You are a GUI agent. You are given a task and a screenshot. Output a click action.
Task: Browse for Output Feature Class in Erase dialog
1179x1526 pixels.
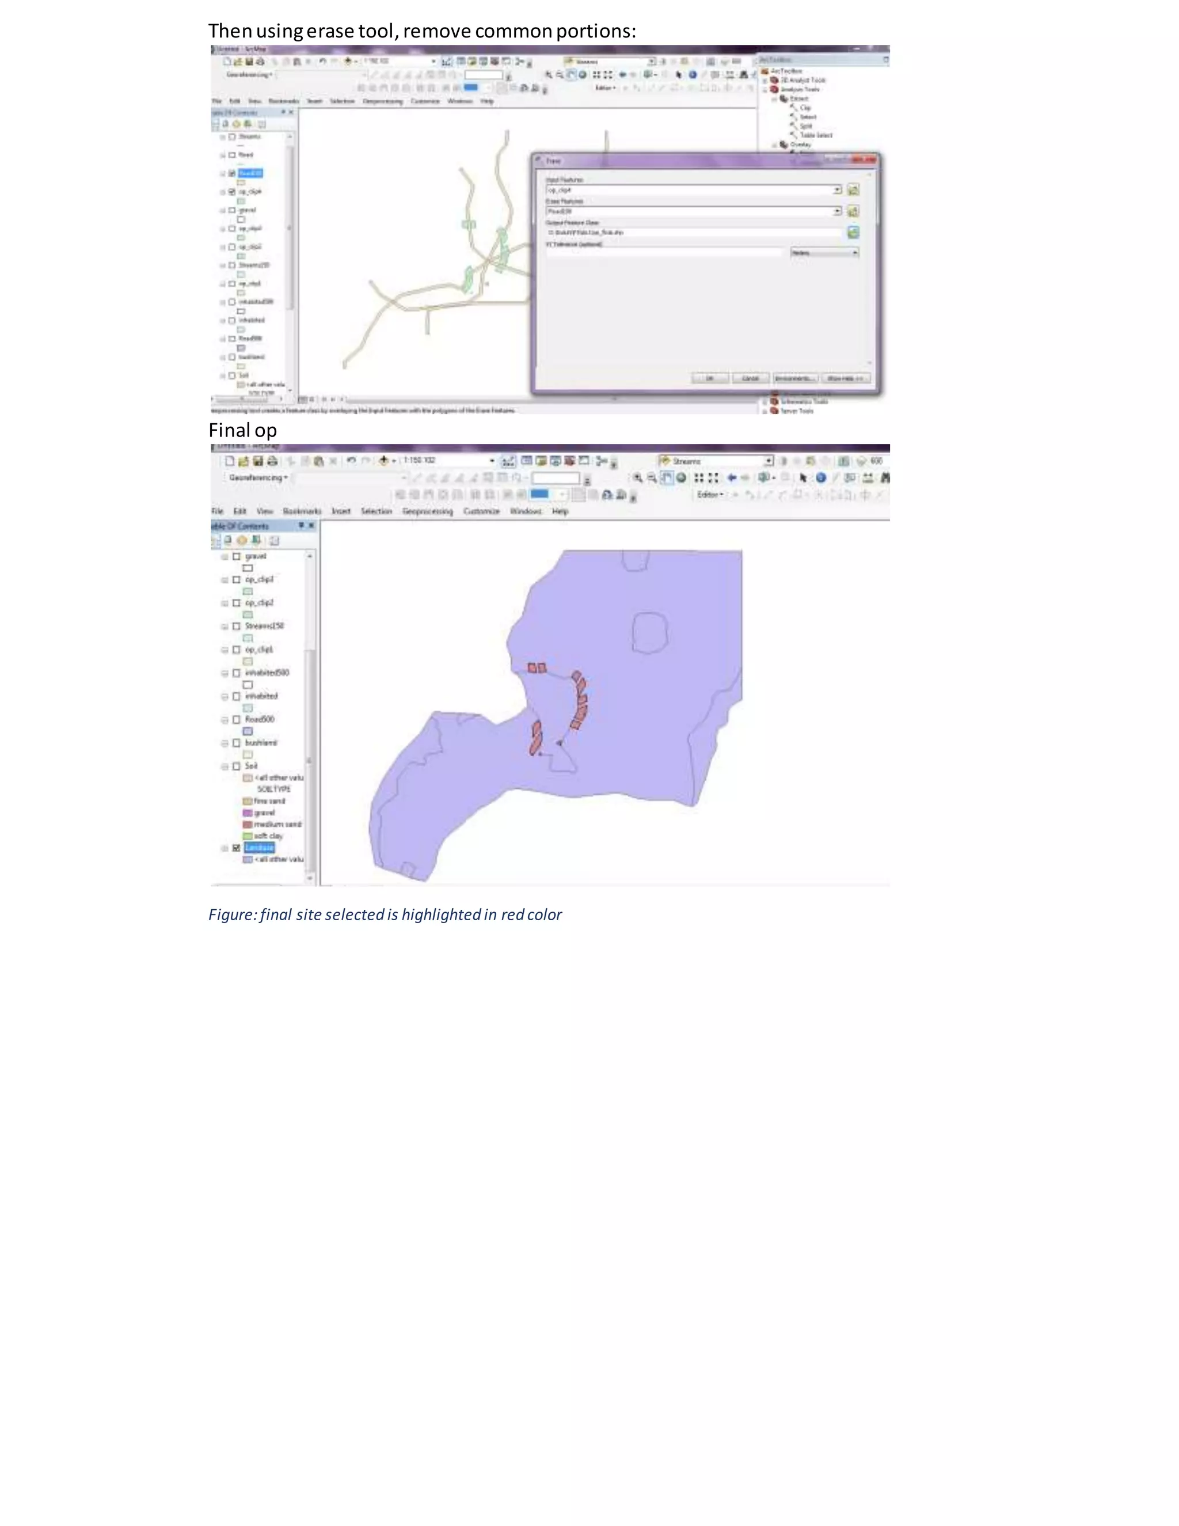(853, 233)
